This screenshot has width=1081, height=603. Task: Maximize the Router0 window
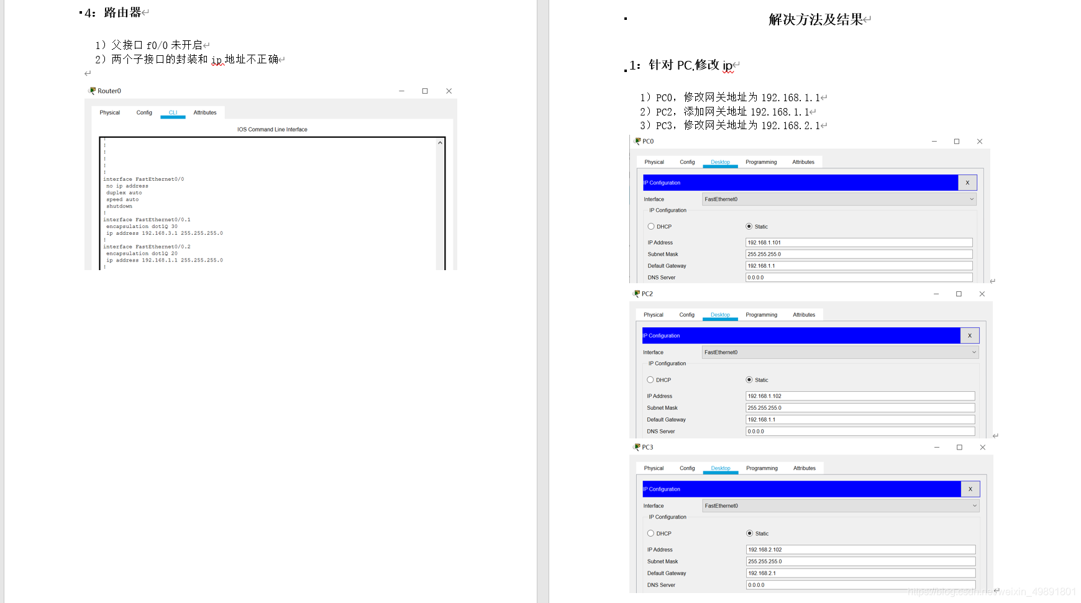coord(425,91)
